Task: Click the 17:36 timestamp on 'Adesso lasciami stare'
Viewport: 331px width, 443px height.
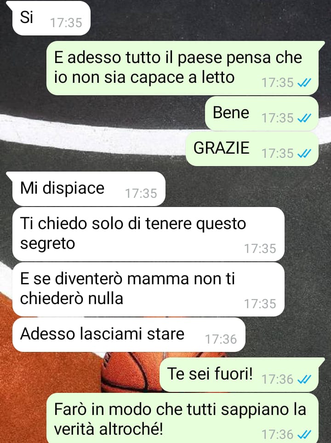Action: [x=221, y=339]
